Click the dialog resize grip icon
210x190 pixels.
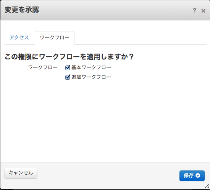207,186
